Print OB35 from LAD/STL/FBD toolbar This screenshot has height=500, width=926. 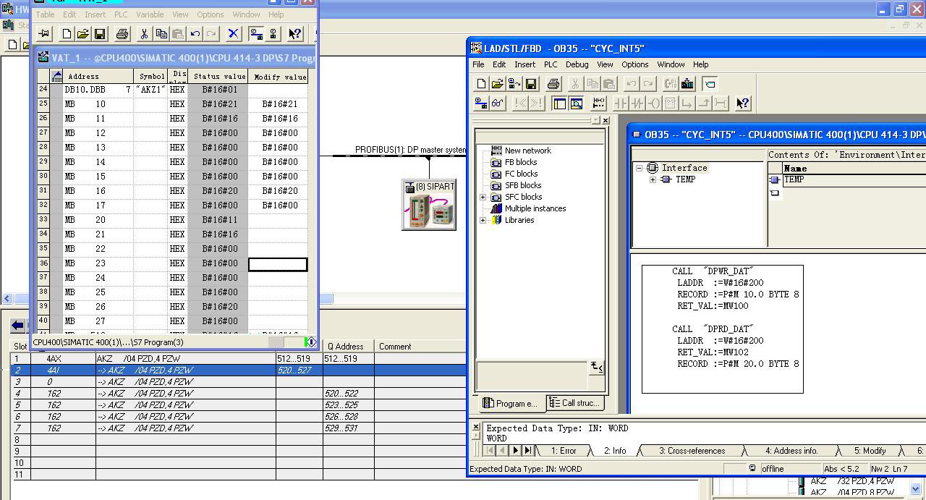pyautogui.click(x=553, y=84)
